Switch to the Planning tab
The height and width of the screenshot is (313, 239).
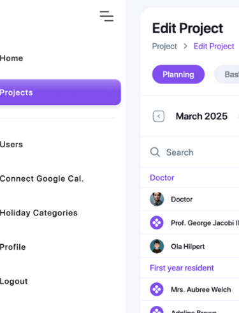tap(178, 75)
